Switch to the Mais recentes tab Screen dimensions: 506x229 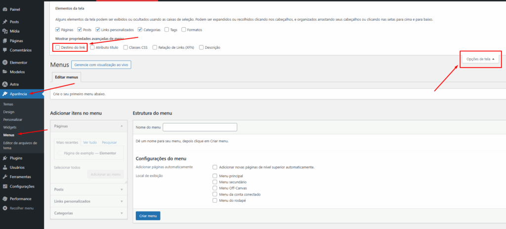pos(67,142)
